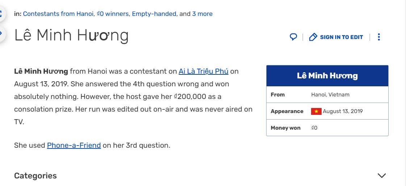Click the 'August 13, 2019' appearance date

click(x=342, y=111)
